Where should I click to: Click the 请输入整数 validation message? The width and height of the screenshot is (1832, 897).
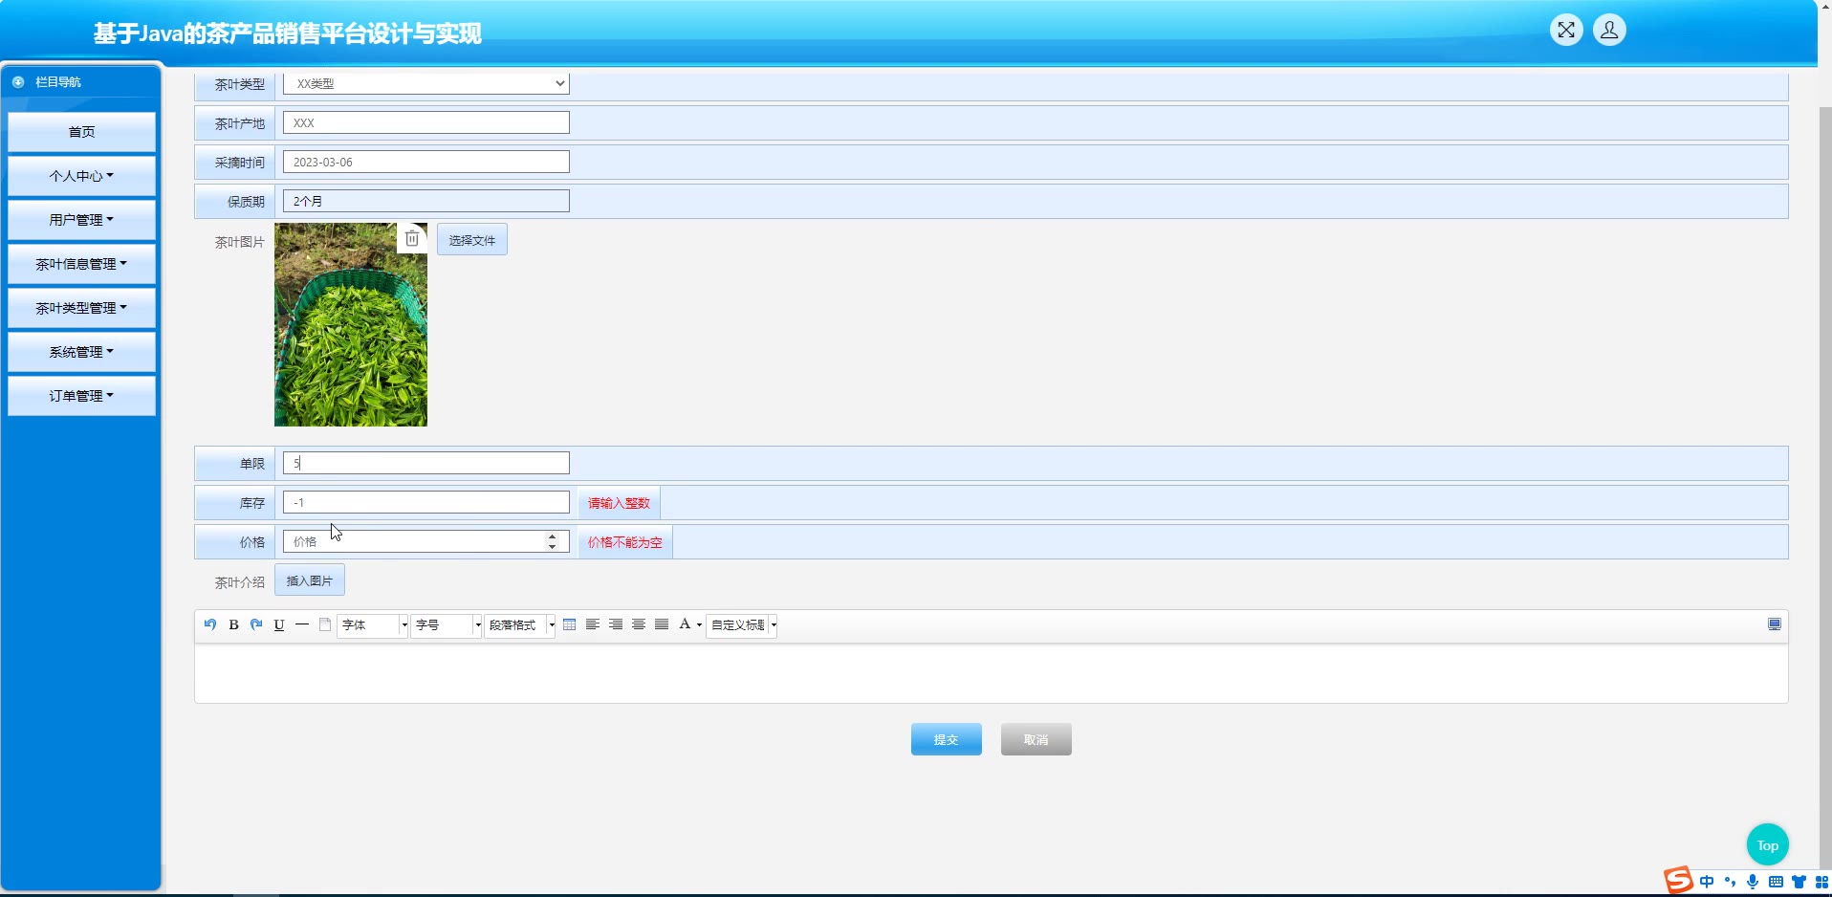point(619,503)
